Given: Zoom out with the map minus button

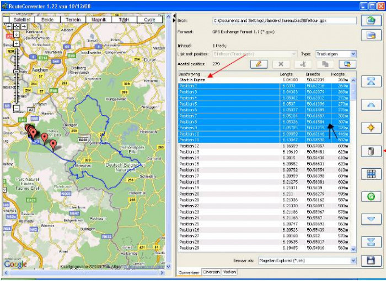Looking at the screenshot, I should coord(16,108).
